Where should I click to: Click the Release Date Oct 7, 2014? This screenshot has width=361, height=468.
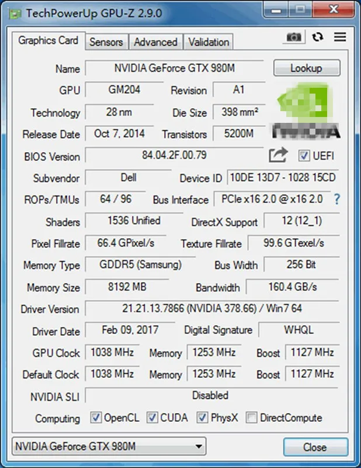tap(119, 133)
